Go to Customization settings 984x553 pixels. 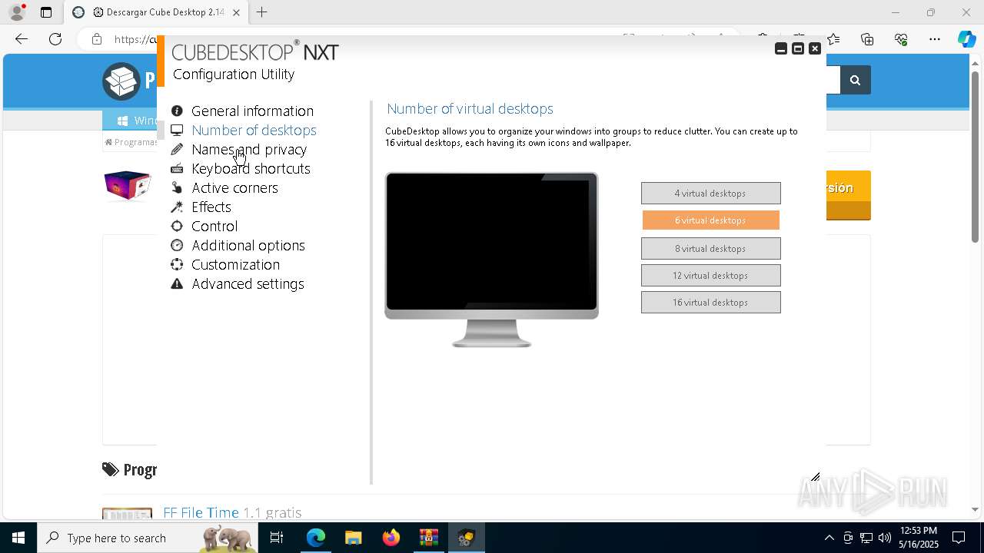click(235, 264)
